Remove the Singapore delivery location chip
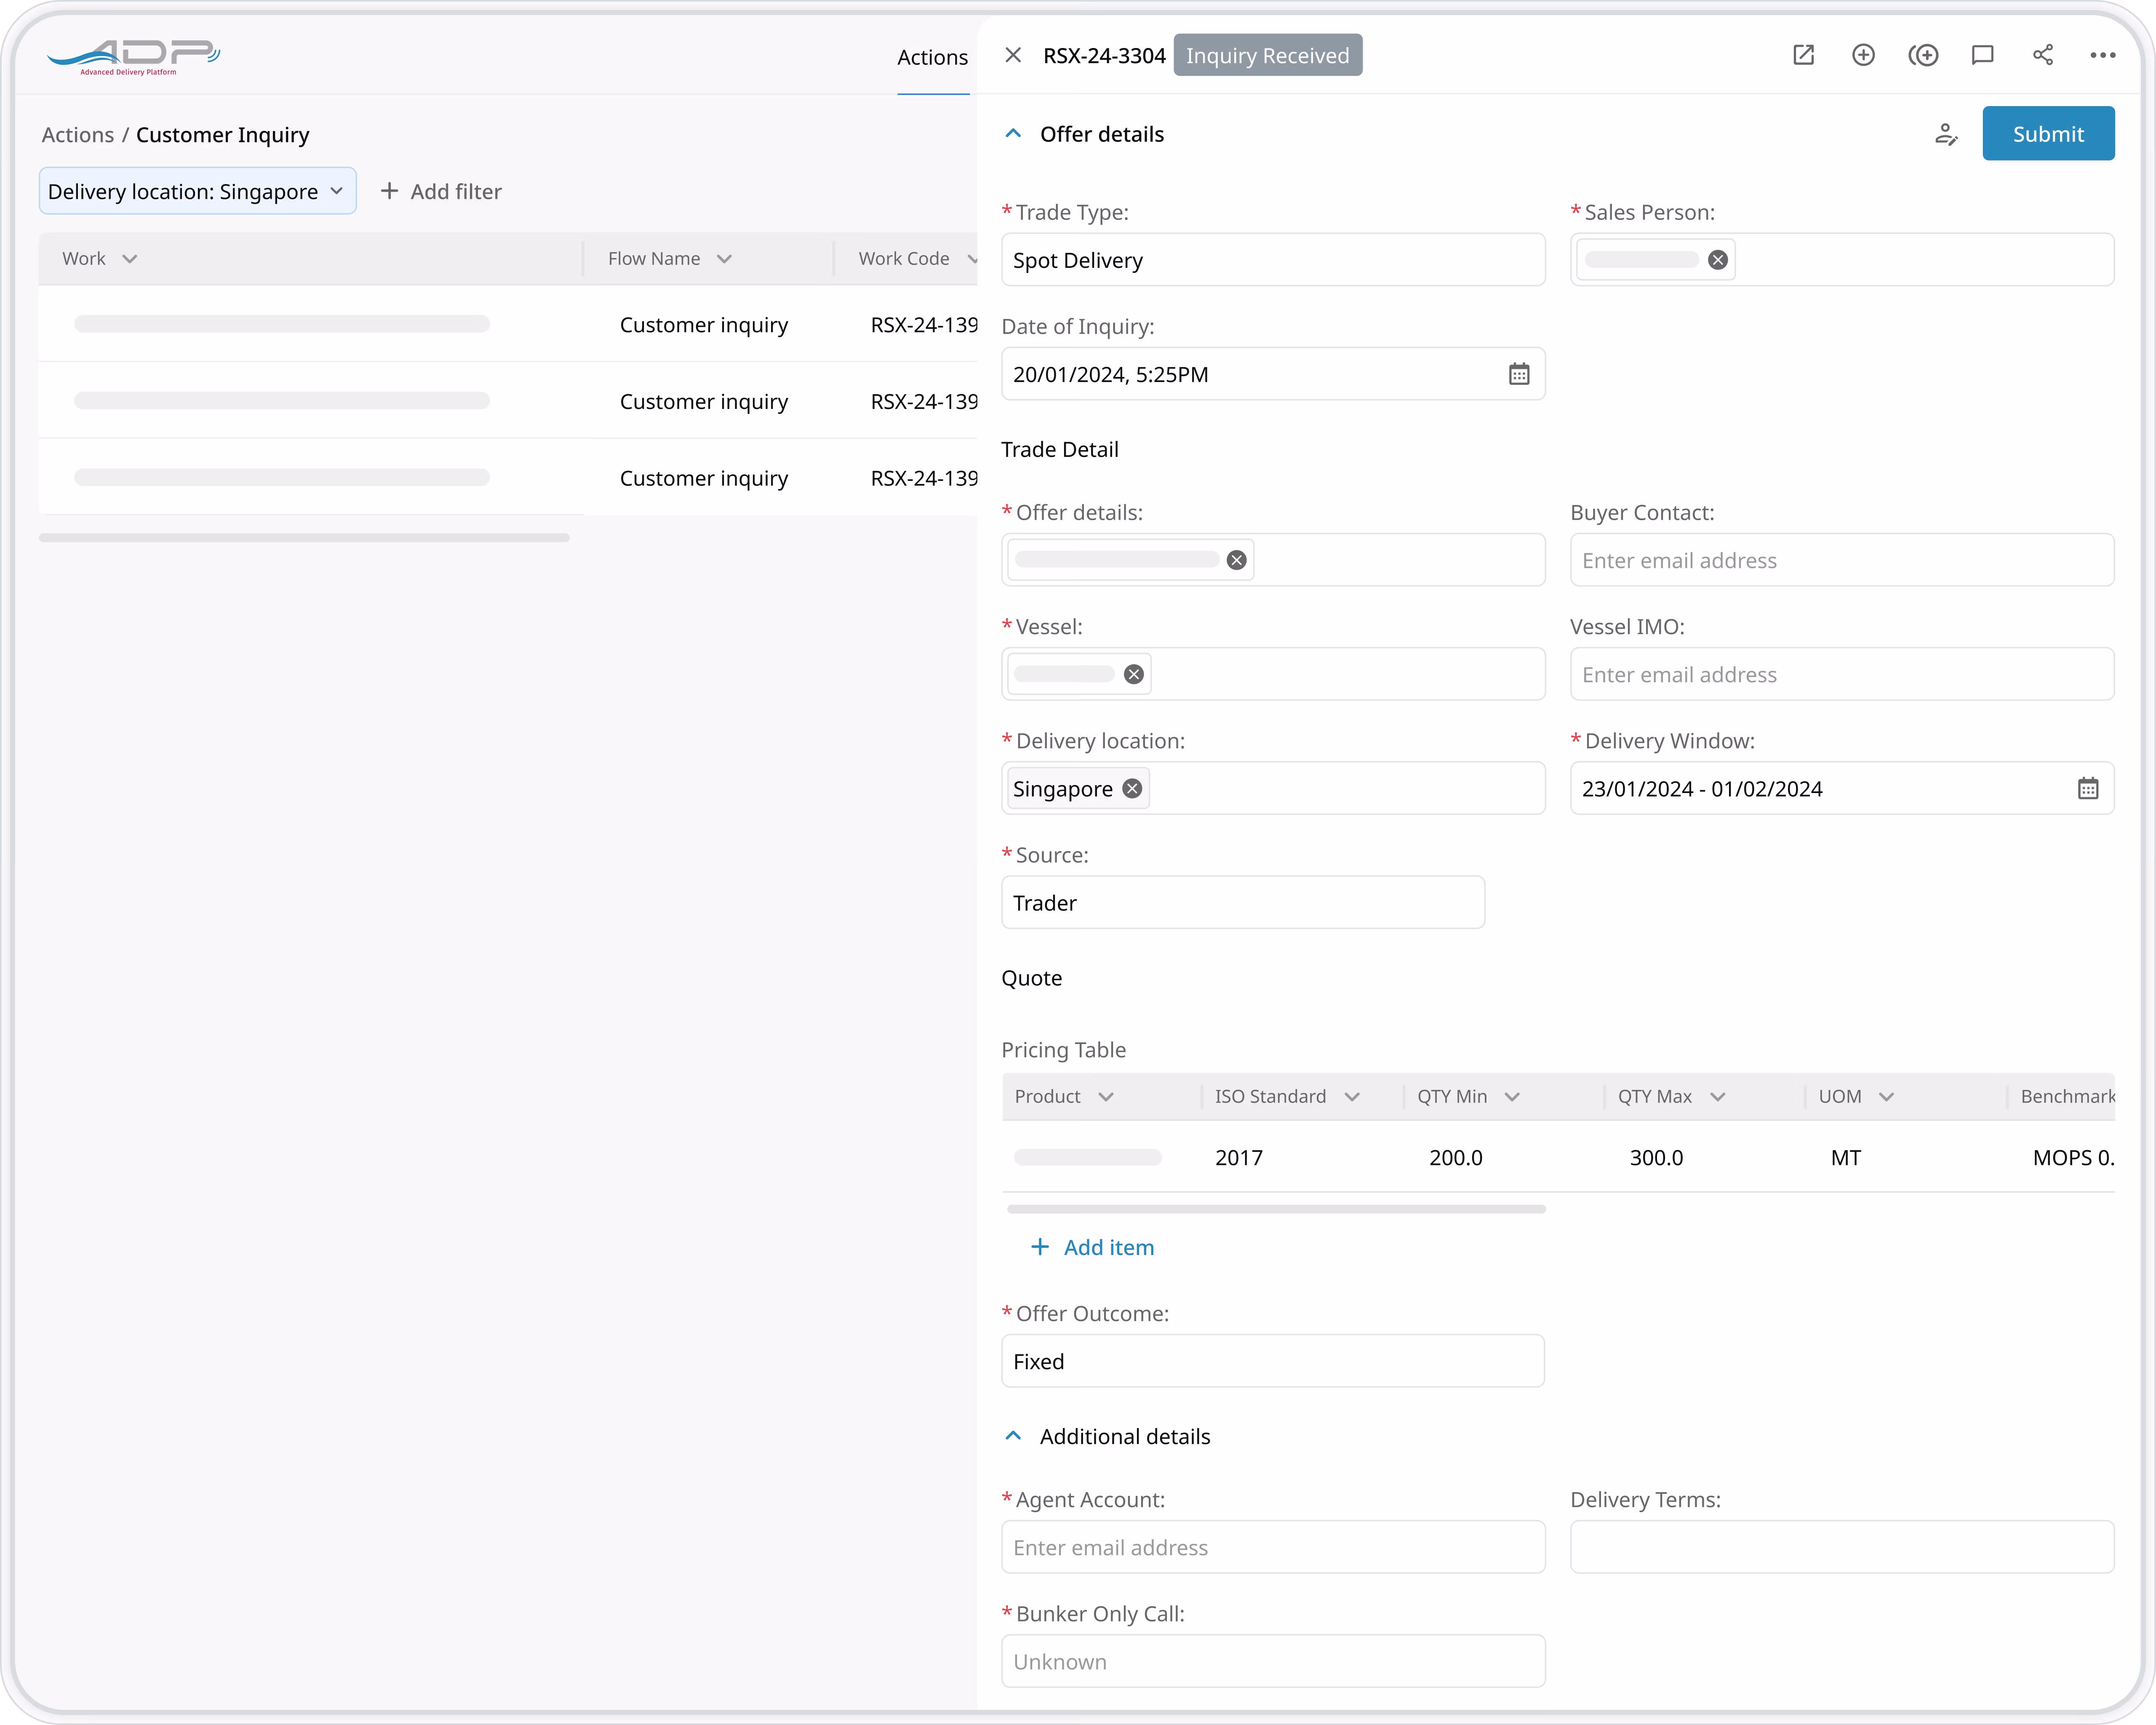The width and height of the screenshot is (2156, 1725). tap(1132, 788)
